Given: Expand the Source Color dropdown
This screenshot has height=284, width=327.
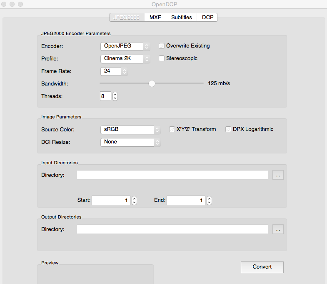Looking at the screenshot, I should tap(130, 130).
